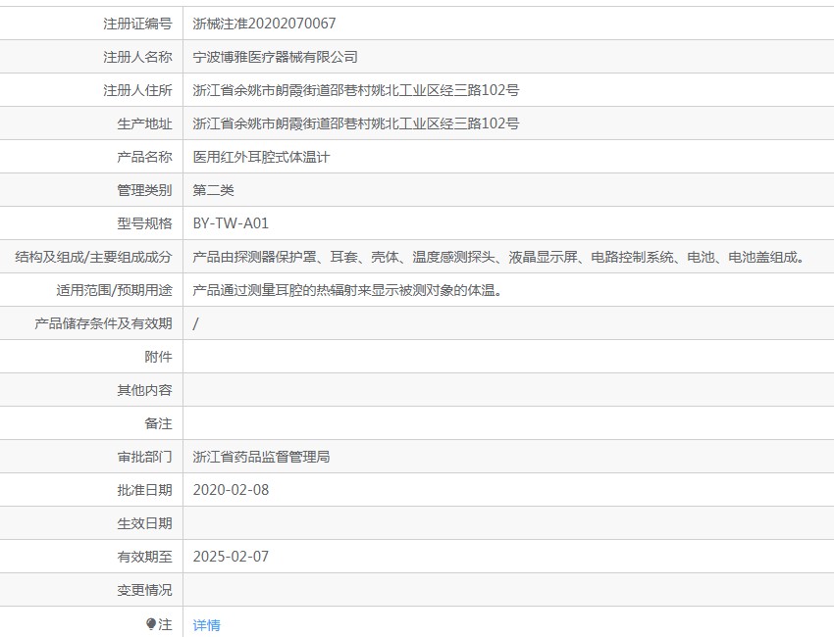The image size is (834, 637).
Task: Select expiry date 2025-02-07
Action: [231, 557]
